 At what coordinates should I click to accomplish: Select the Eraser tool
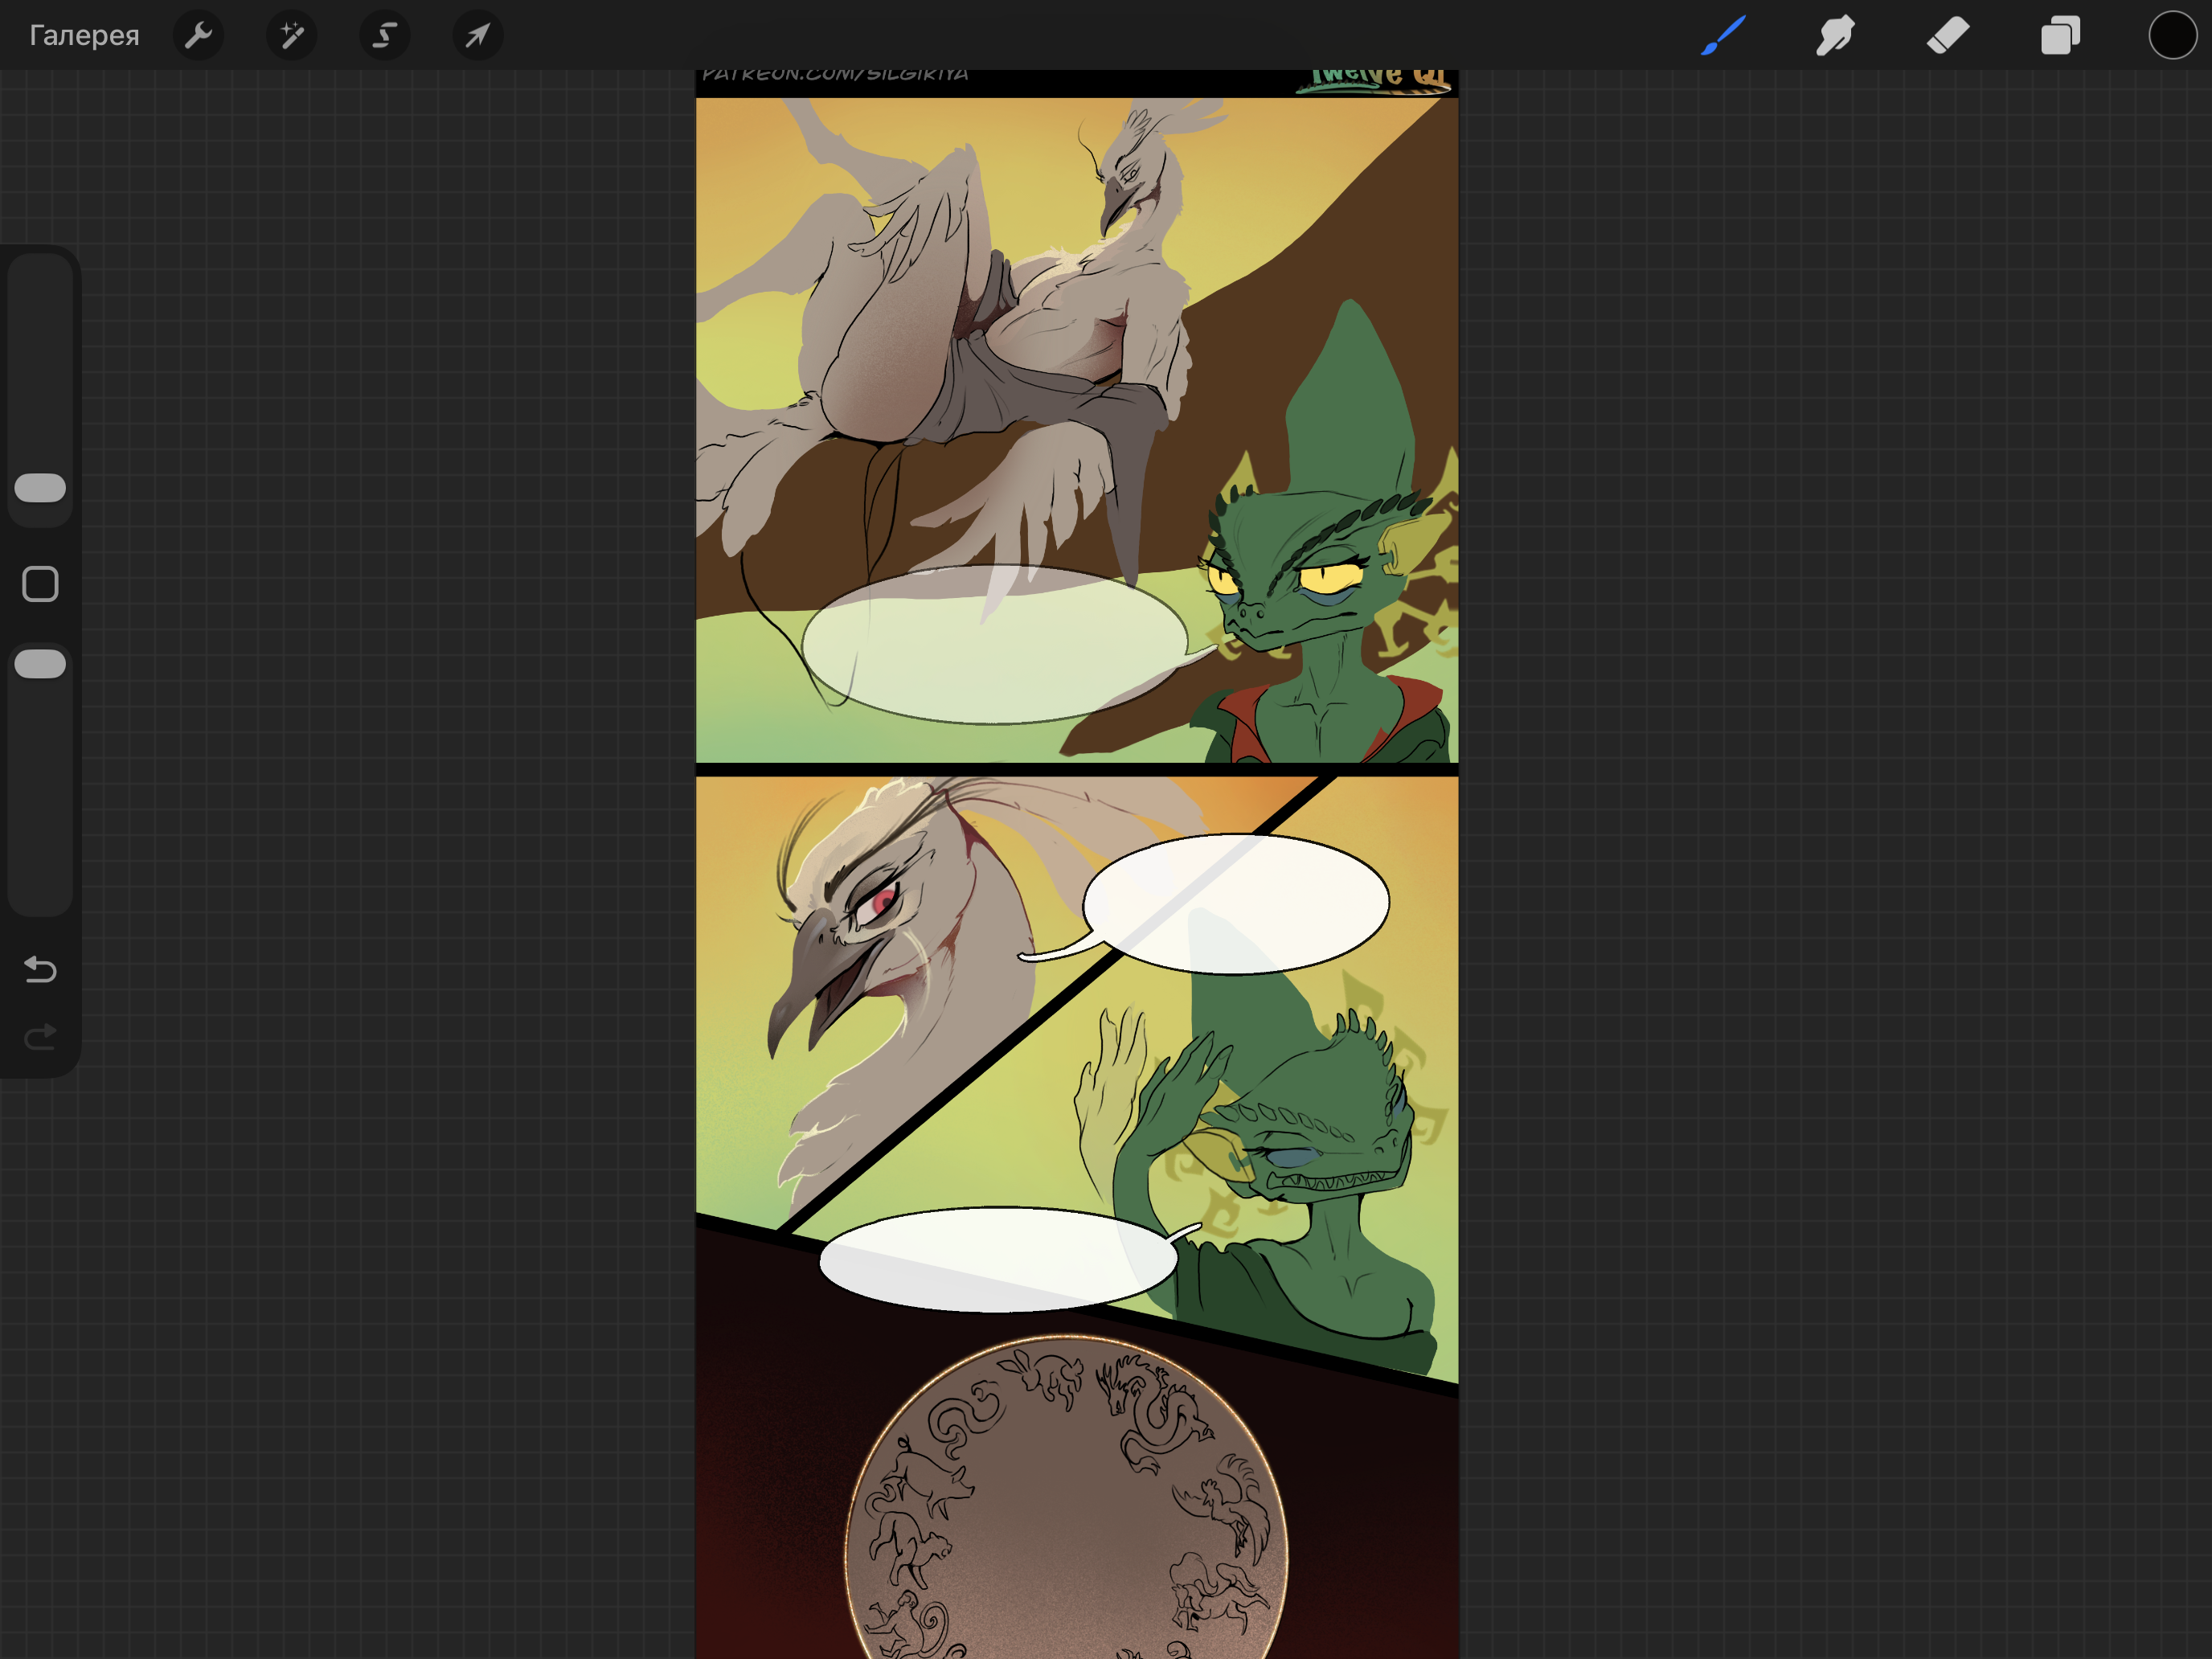(x=1948, y=36)
